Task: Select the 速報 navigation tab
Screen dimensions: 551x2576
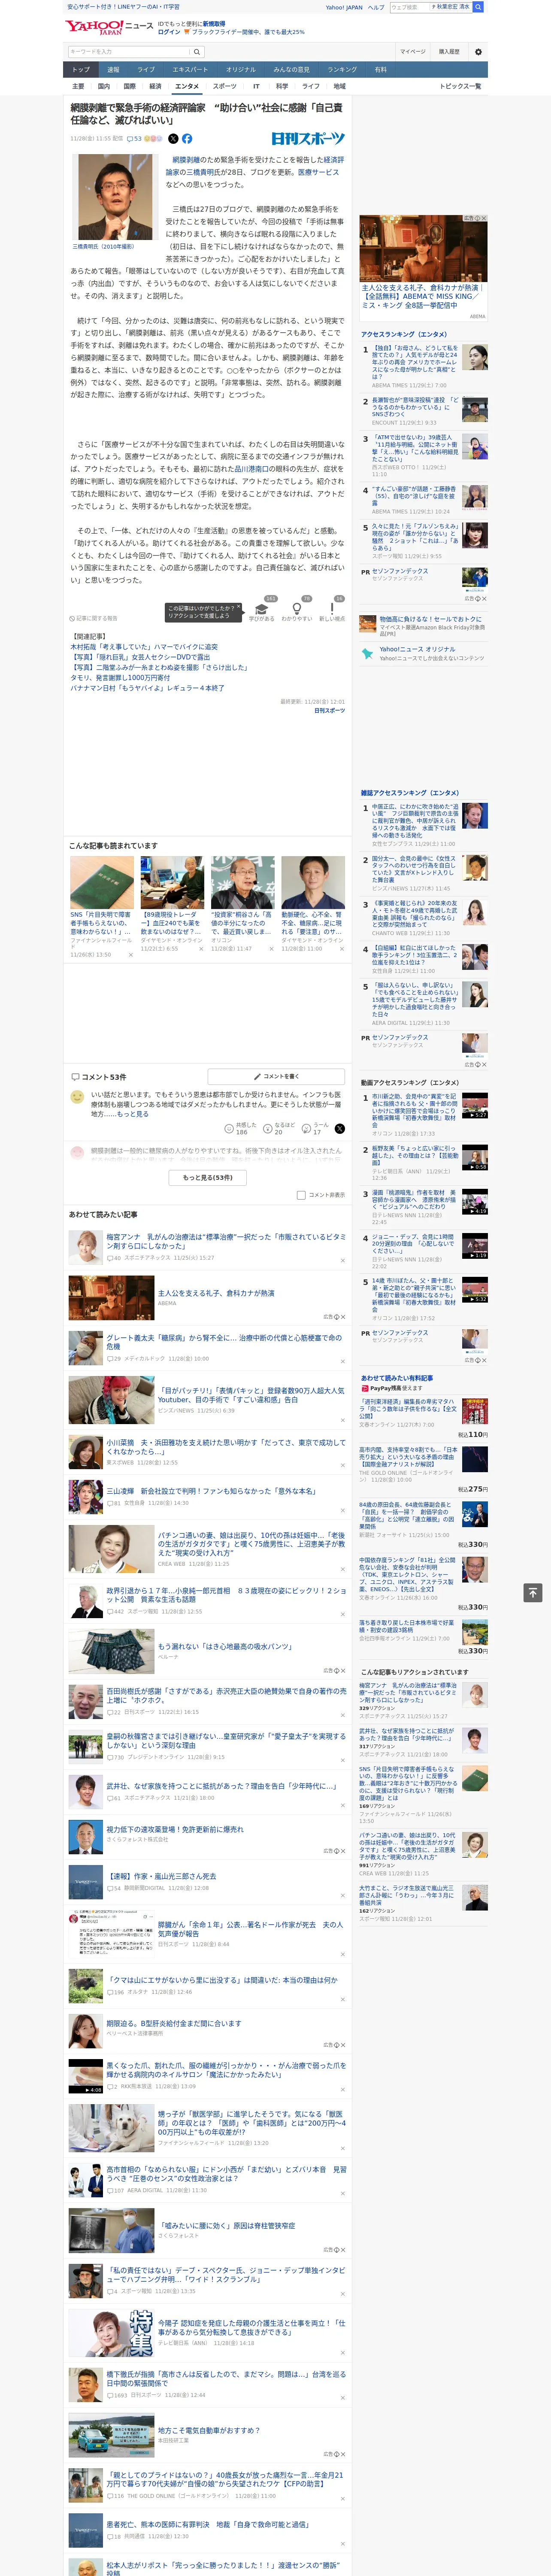Action: click(x=113, y=70)
